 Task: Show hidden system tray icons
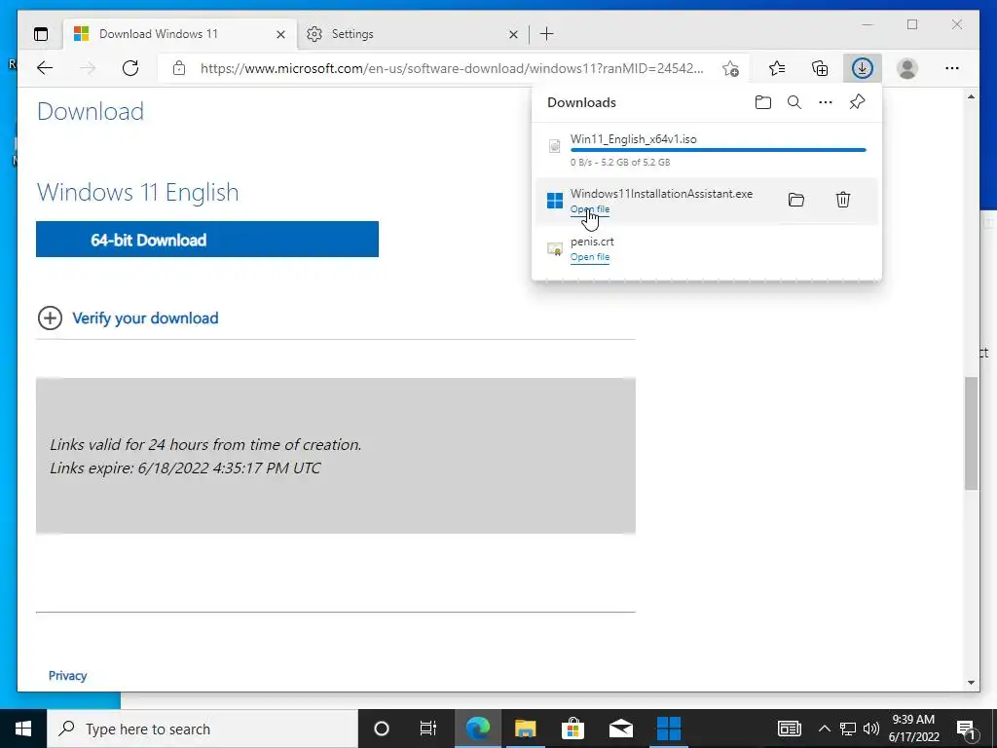tap(824, 729)
